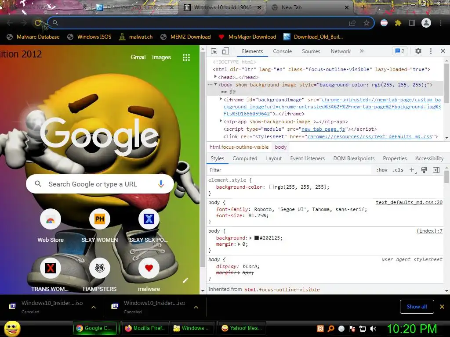Image resolution: width=450 pixels, height=337 pixels.
Task: Start voice search with the microphone
Action: click(161, 184)
